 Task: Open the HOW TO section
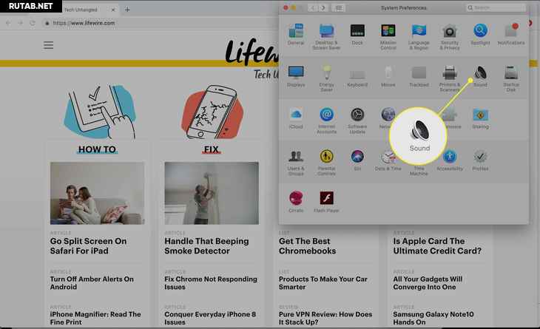(x=97, y=149)
